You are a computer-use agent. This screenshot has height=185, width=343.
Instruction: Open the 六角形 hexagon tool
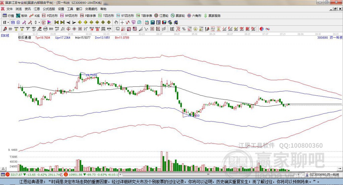coord(194,16)
